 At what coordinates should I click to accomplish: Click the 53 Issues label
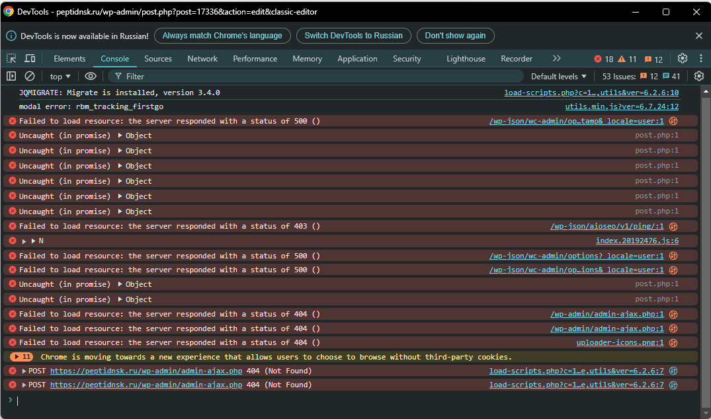[x=619, y=77]
